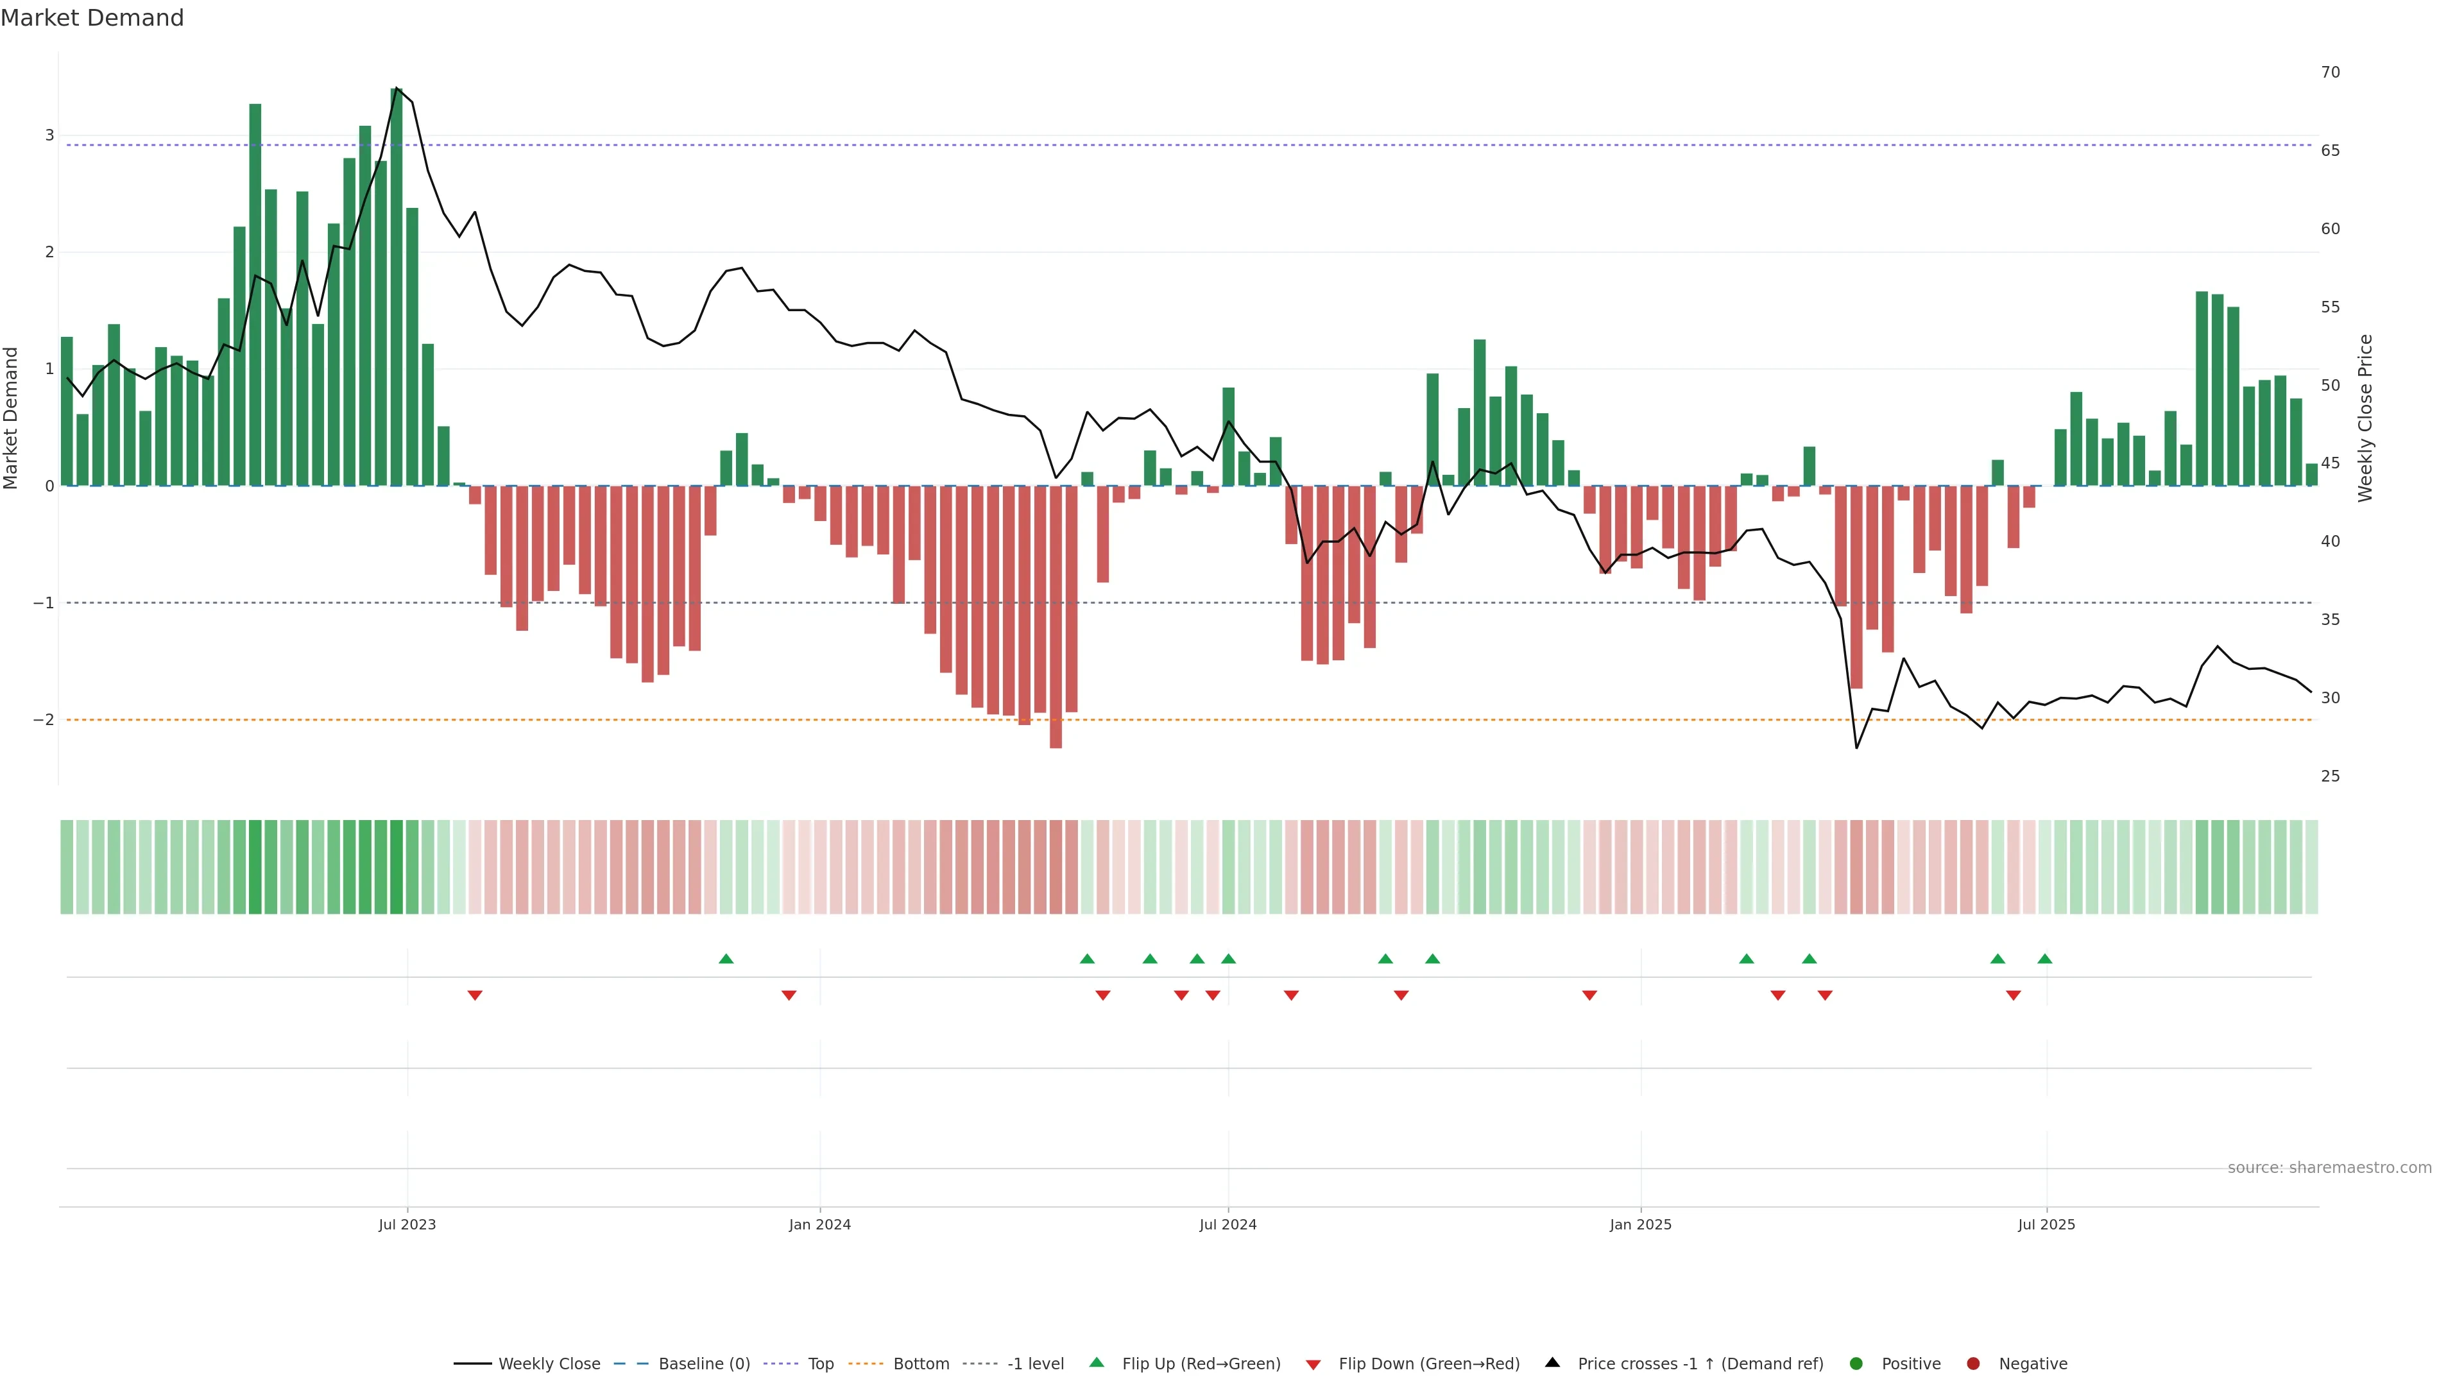
Task: Click the Jul 2024 x-axis label
Action: [1228, 1224]
